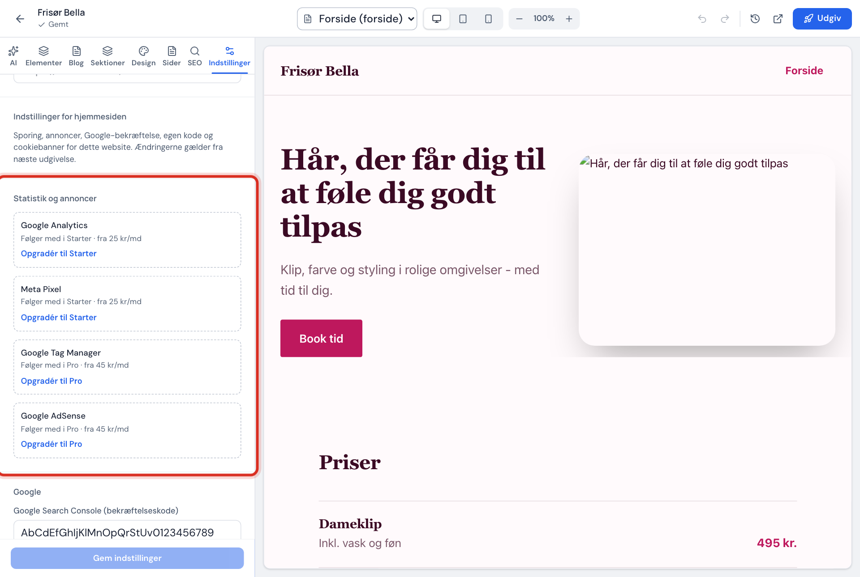This screenshot has height=577, width=860.
Task: Click the Forside nav link in preview
Action: (x=804, y=71)
